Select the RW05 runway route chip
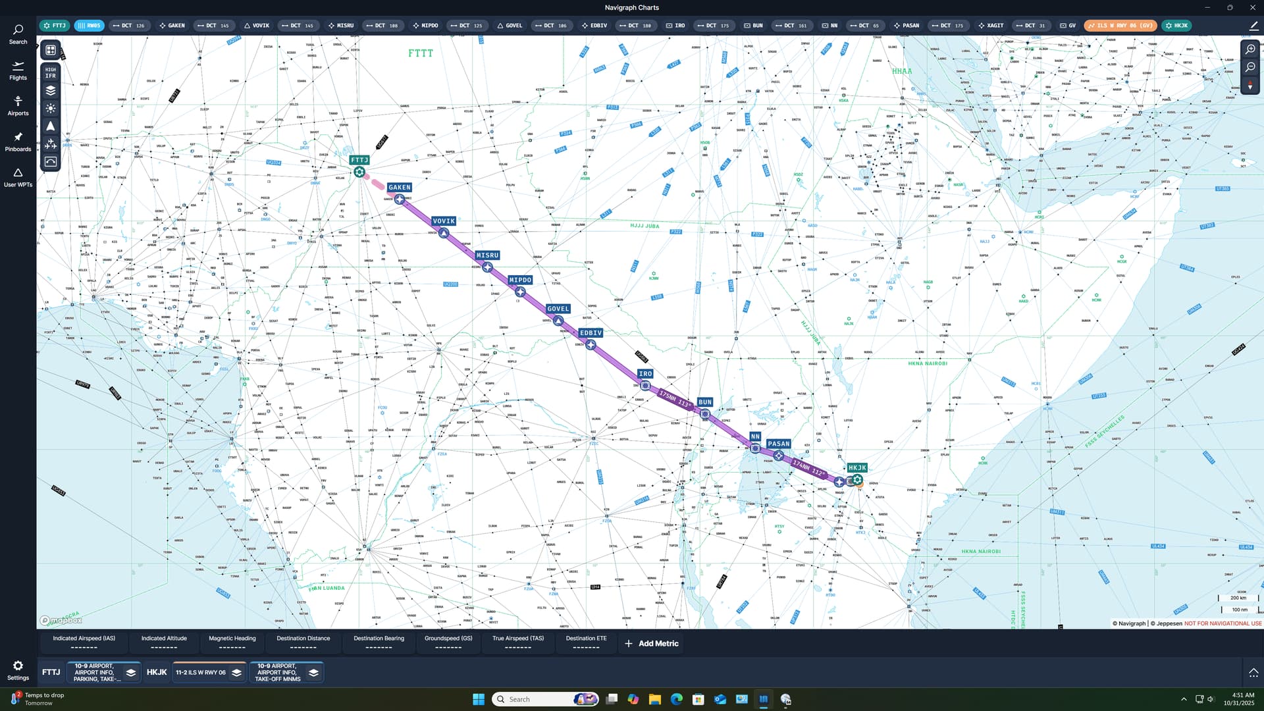 89,26
